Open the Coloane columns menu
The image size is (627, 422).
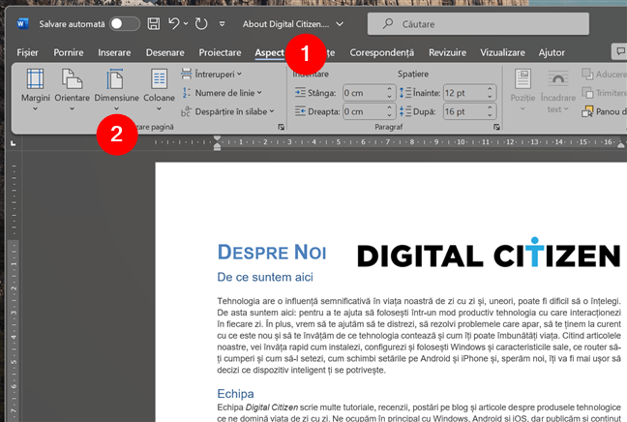point(159,90)
